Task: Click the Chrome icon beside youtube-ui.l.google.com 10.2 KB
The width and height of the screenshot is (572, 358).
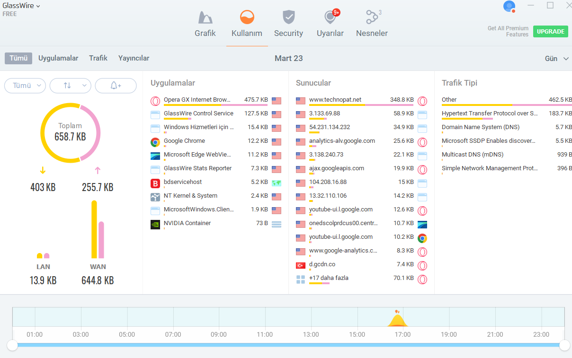Action: pyautogui.click(x=422, y=238)
